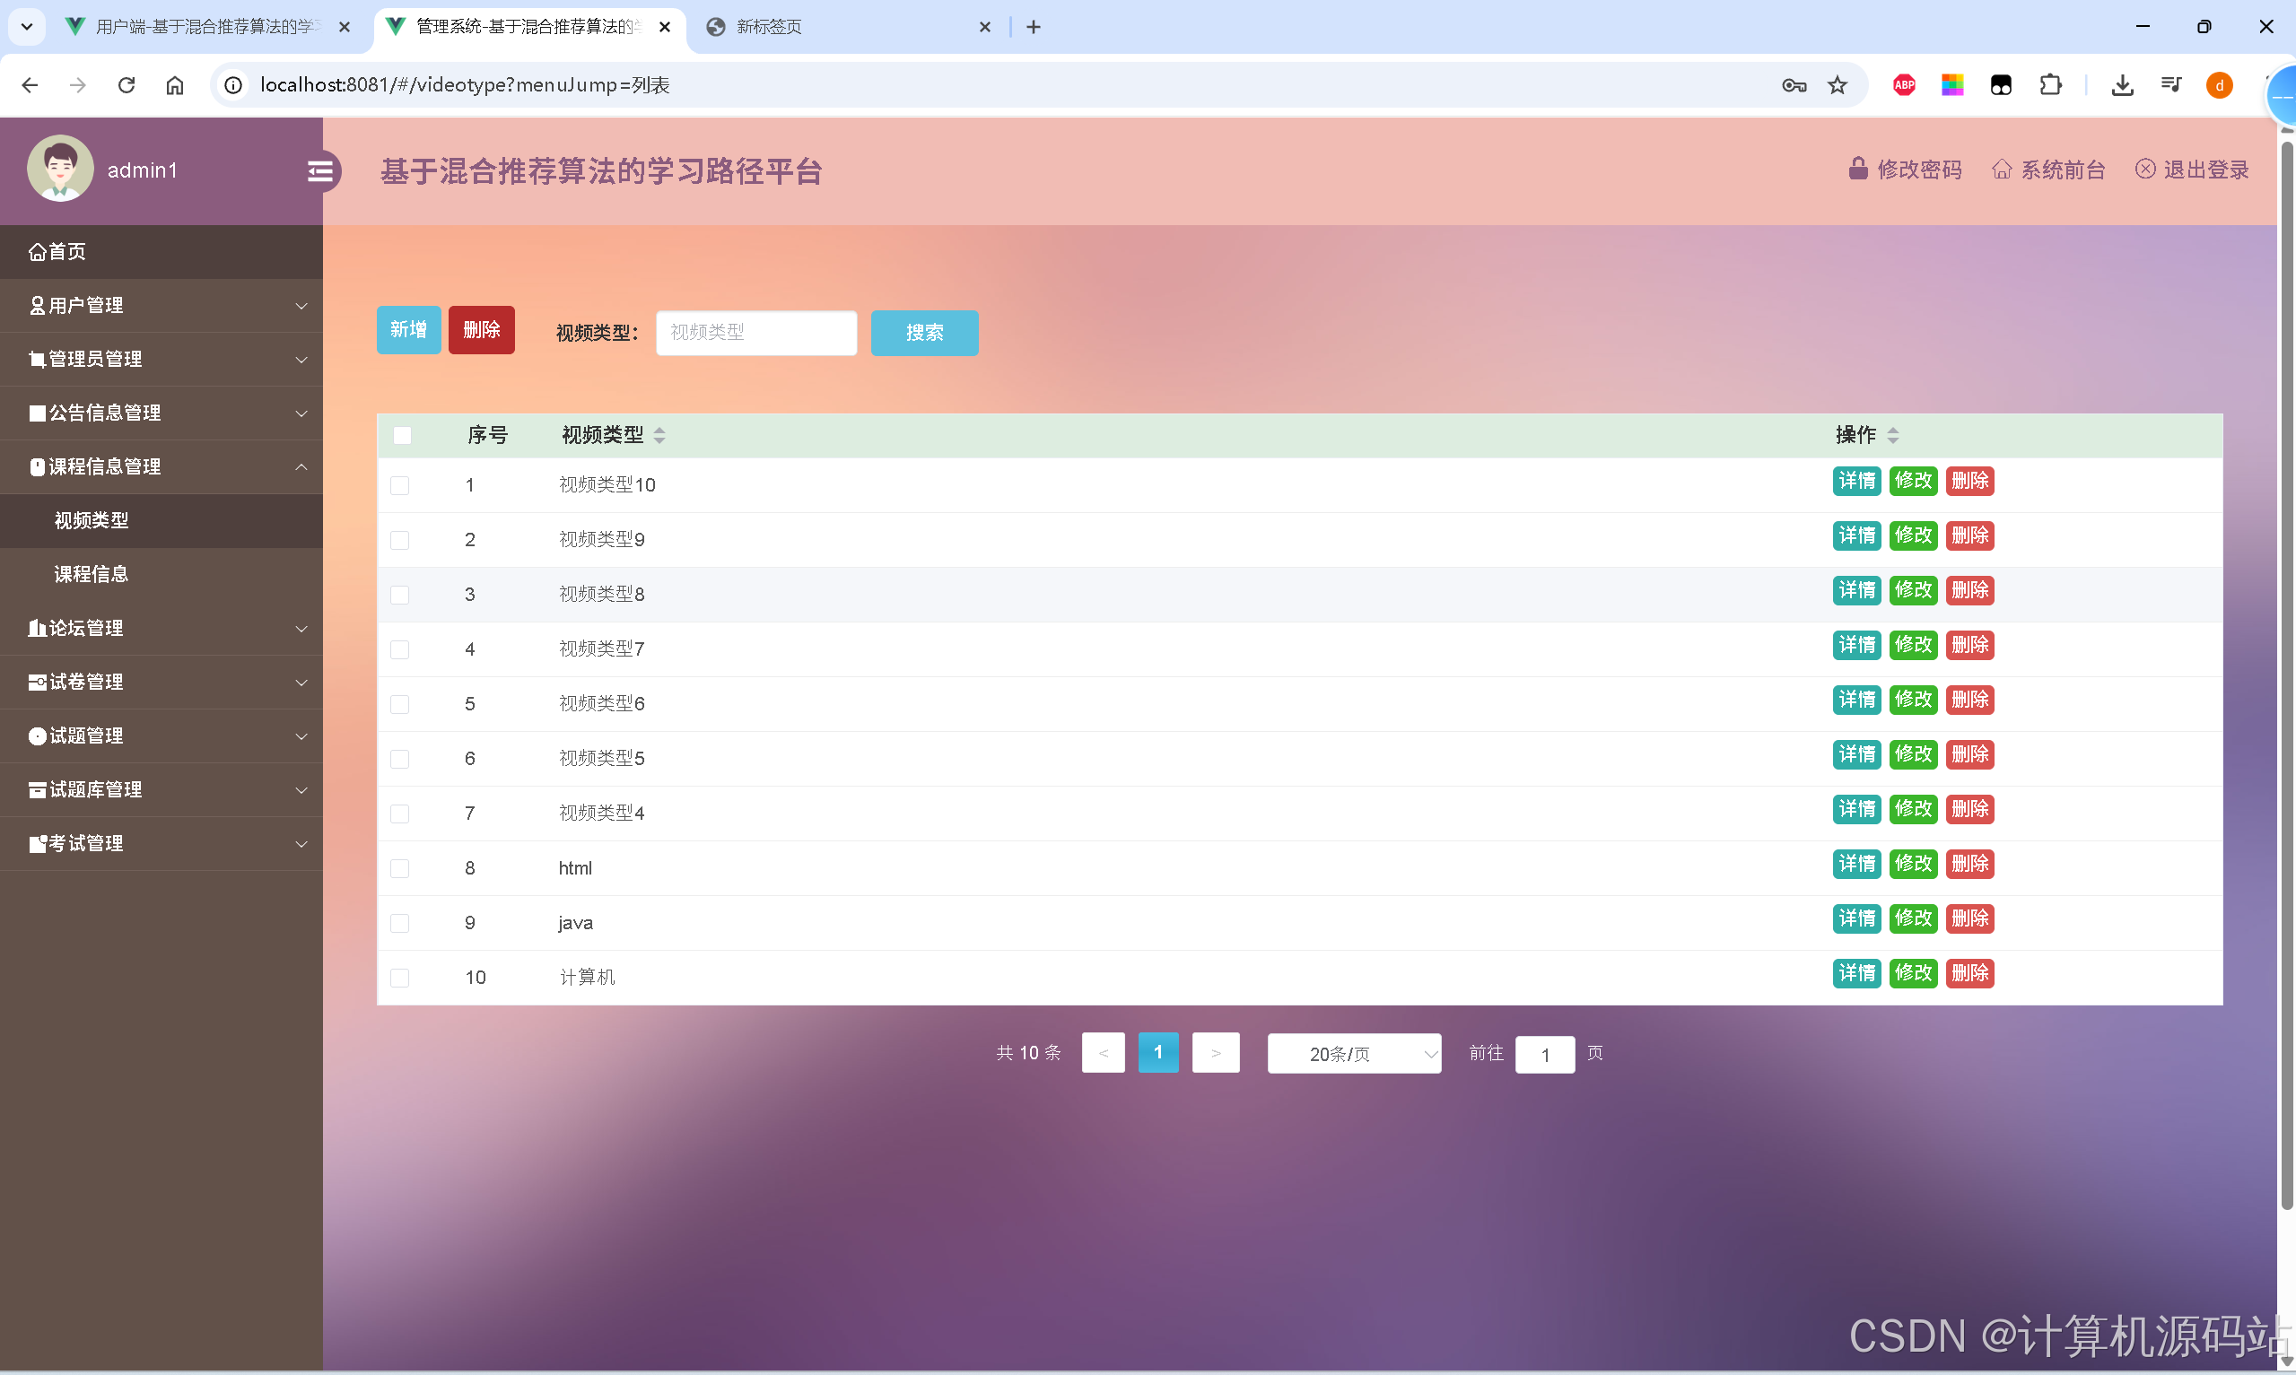Viewport: 2296px width, 1375px height.
Task: Click the lock icon beside 修改密码
Action: click(x=1857, y=169)
